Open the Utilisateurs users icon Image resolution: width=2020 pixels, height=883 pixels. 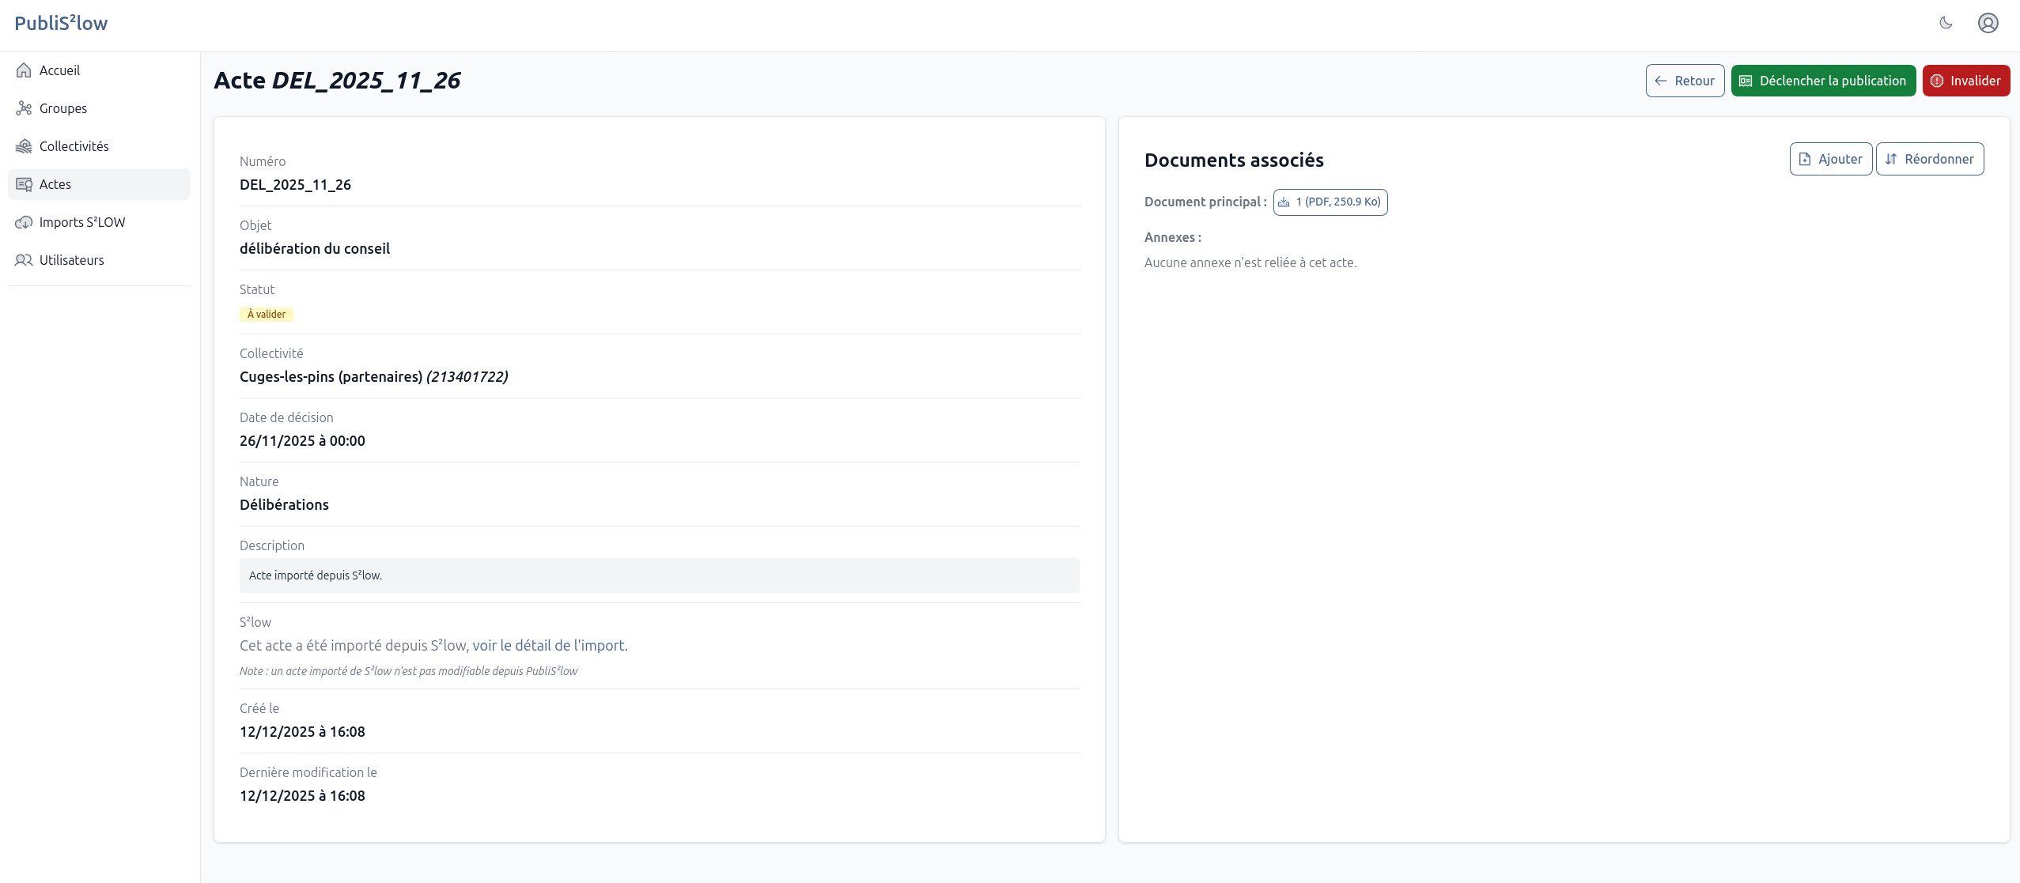(x=24, y=260)
